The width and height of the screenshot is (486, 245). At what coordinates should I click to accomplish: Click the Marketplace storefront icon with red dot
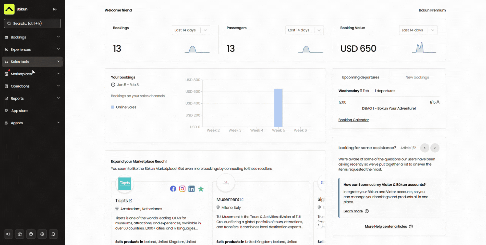pyautogui.click(x=6, y=74)
